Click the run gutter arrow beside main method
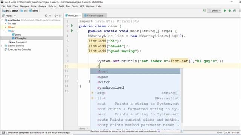Image resolution: width=241 pixels, height=135 pixels. tap(72, 31)
